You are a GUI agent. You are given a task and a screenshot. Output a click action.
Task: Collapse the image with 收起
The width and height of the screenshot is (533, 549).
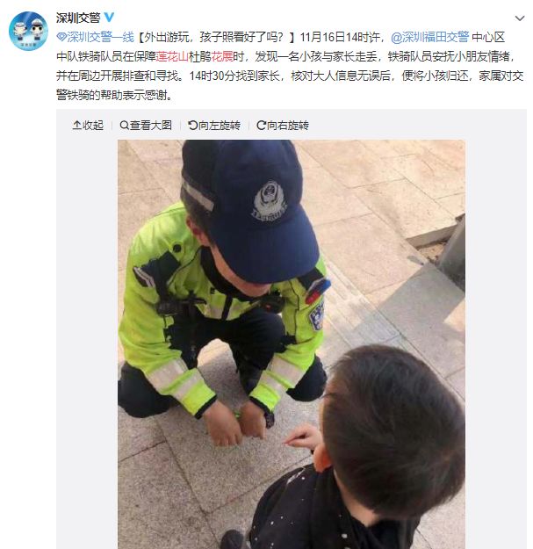(88, 126)
